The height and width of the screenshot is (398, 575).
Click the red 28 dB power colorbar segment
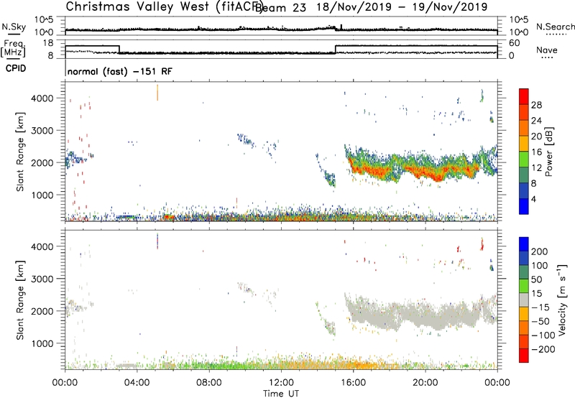[x=524, y=96]
